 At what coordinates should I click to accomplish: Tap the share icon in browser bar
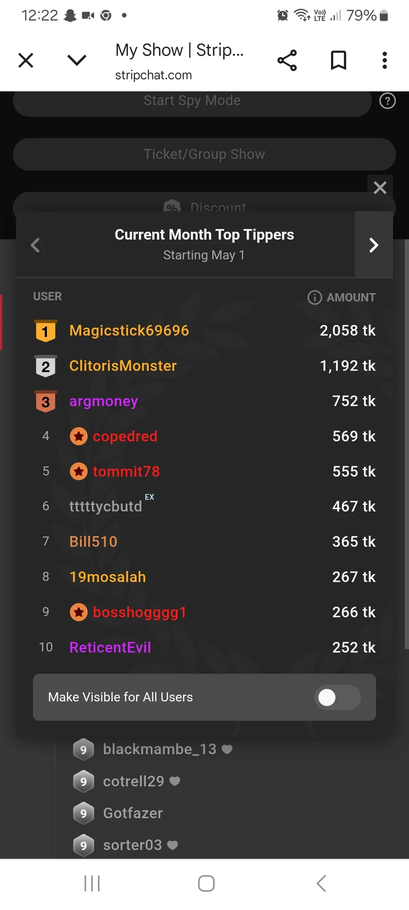287,61
